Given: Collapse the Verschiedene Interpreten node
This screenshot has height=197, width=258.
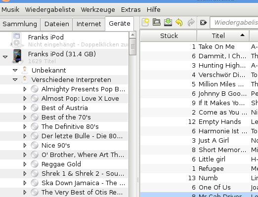Looking at the screenshot, I should [15, 80].
